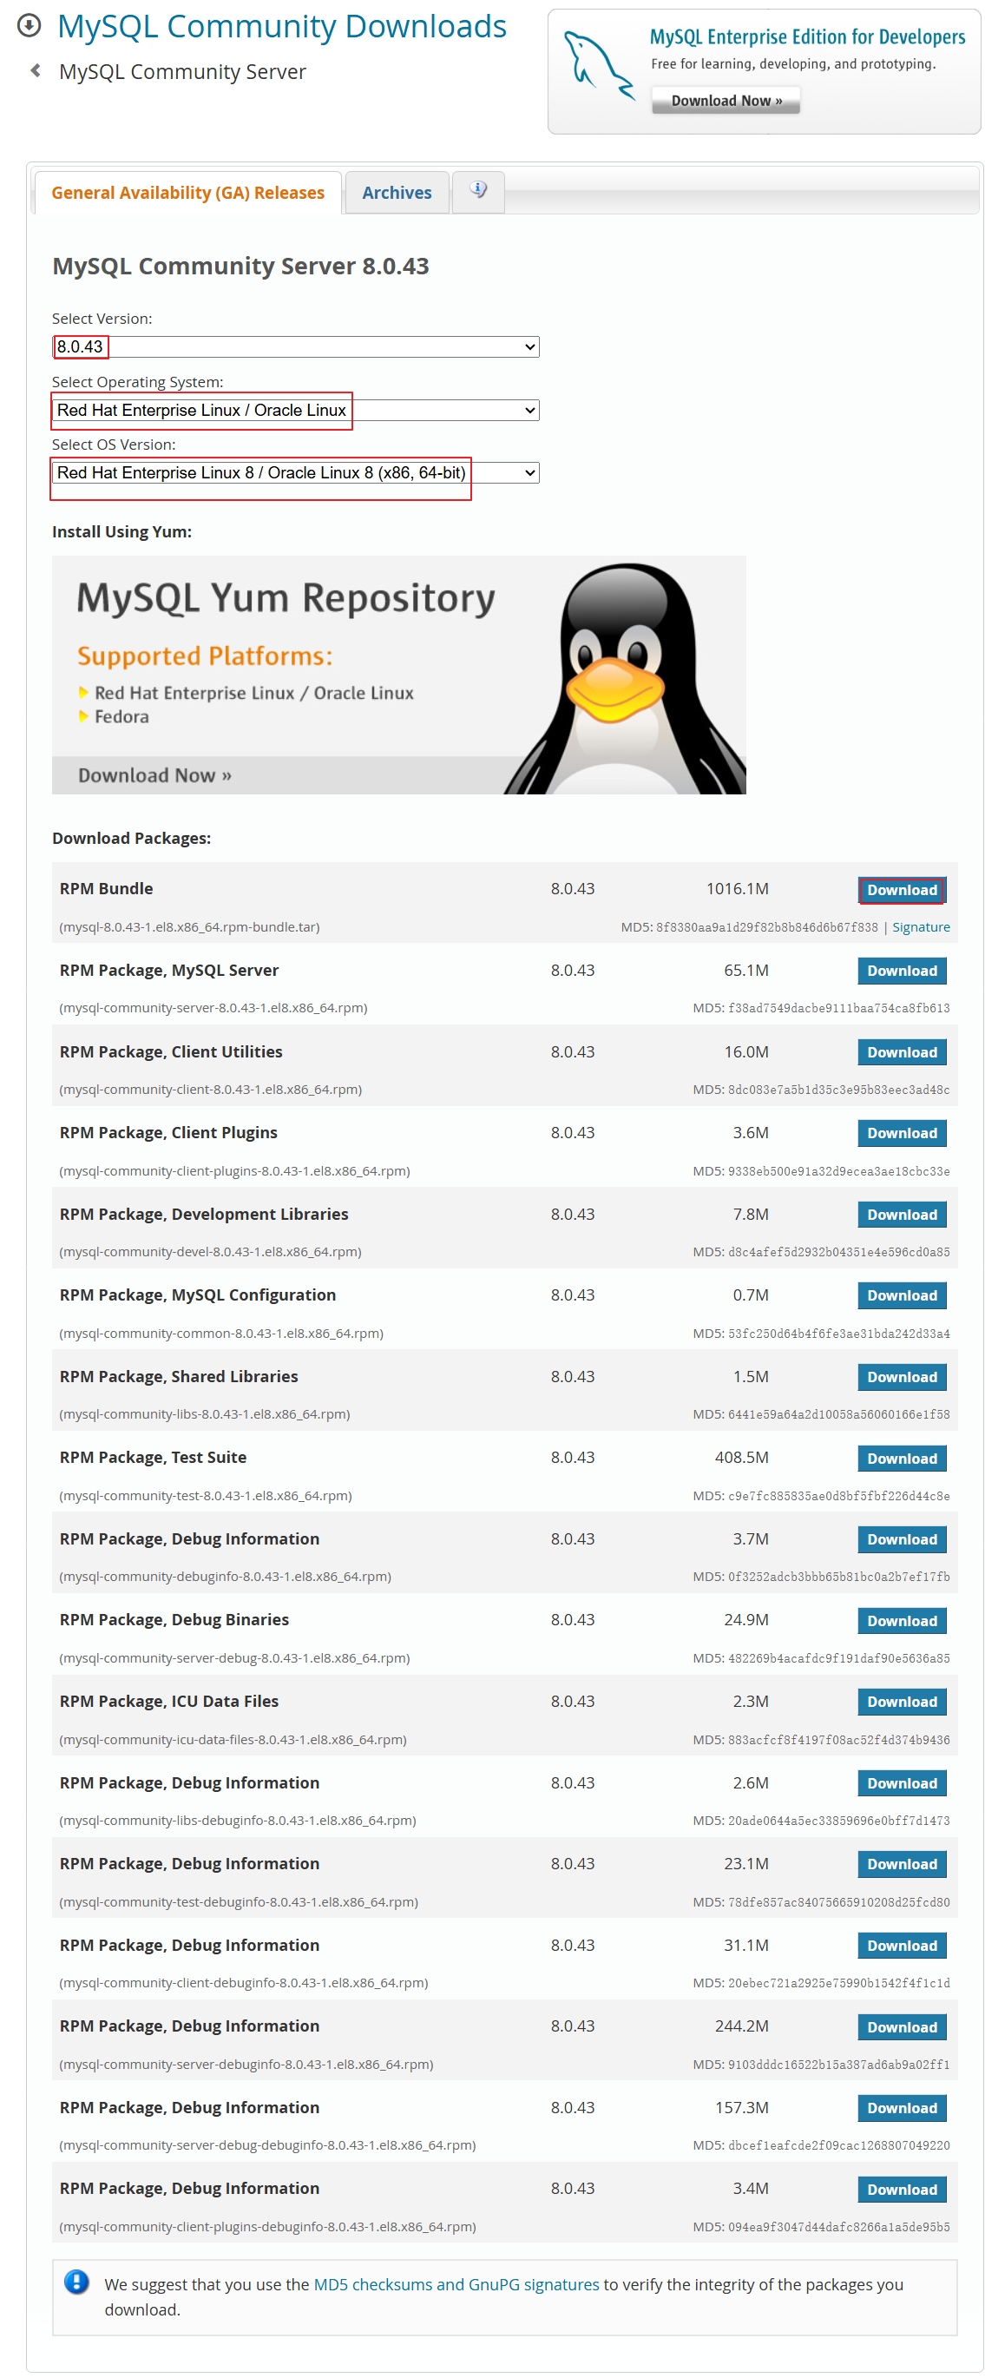Click the download circle icon beside page title

point(30,25)
